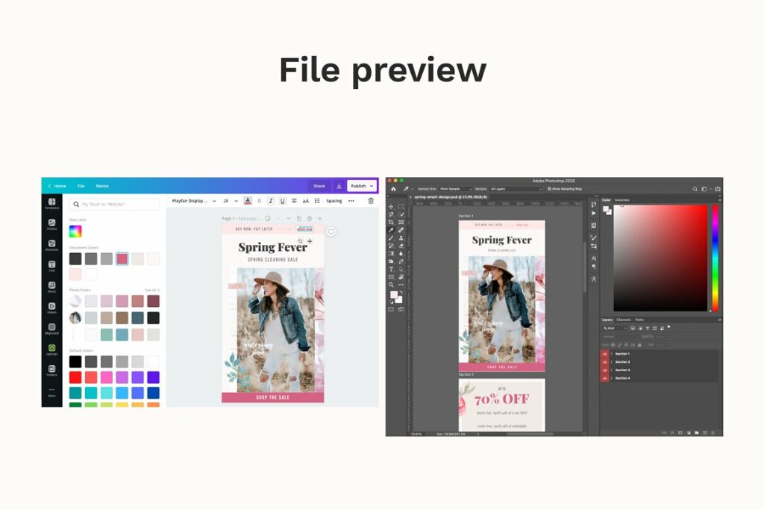Image resolution: width=764 pixels, height=510 pixels.
Task: Click the Canva download icon
Action: coord(339,186)
